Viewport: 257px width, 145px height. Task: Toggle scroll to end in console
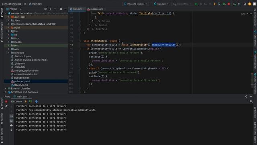11,121
